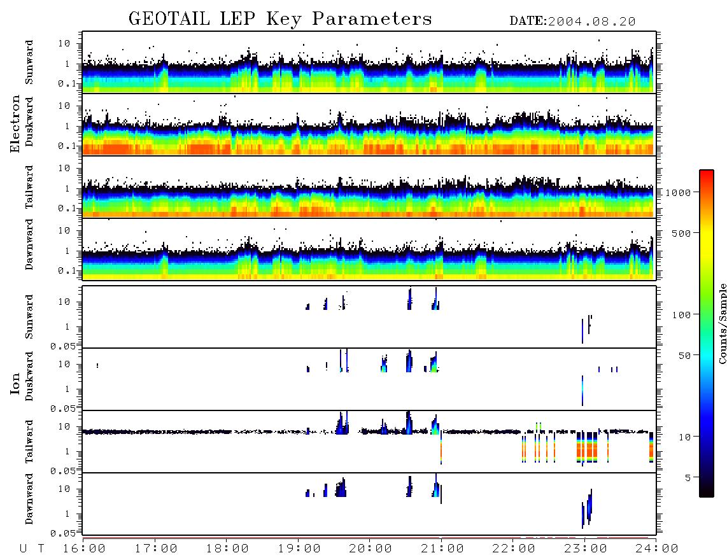Click the black bottom of the color bar
The height and width of the screenshot is (560, 727).
point(707,491)
